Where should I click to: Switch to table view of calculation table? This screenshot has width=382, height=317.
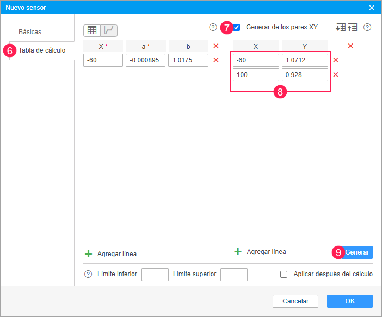[92, 30]
